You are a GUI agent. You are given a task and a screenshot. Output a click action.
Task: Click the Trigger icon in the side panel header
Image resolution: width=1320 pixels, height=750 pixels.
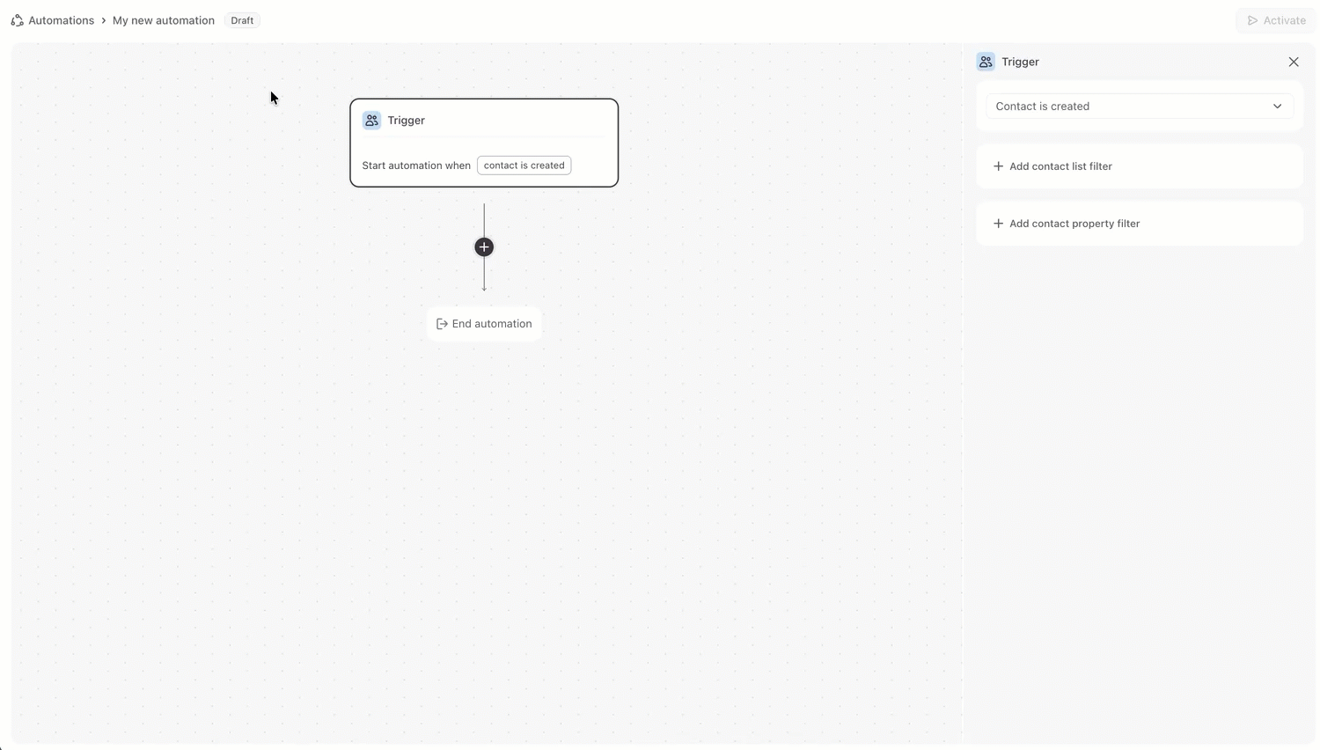pyautogui.click(x=986, y=62)
